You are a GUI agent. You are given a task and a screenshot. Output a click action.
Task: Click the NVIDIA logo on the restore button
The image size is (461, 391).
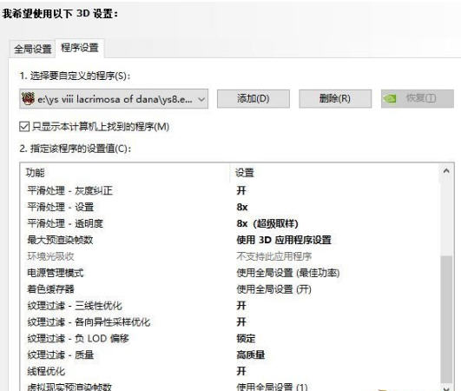(x=390, y=98)
